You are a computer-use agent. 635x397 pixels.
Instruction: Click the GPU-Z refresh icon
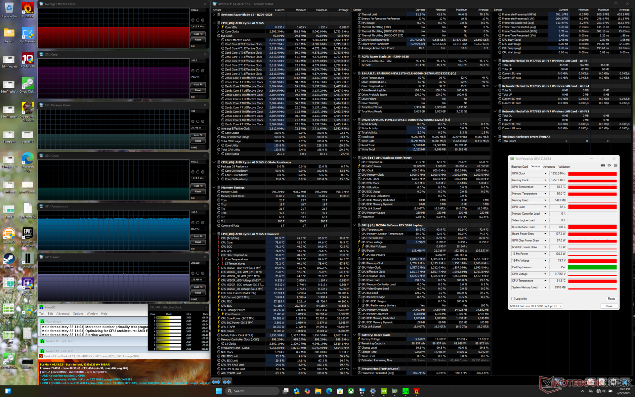(609, 165)
